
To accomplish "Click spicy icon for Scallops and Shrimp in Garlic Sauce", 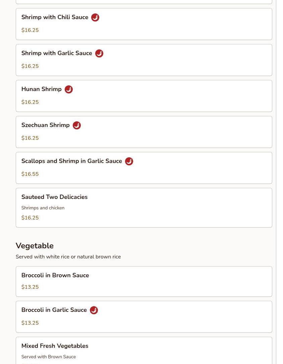I will pos(129,161).
